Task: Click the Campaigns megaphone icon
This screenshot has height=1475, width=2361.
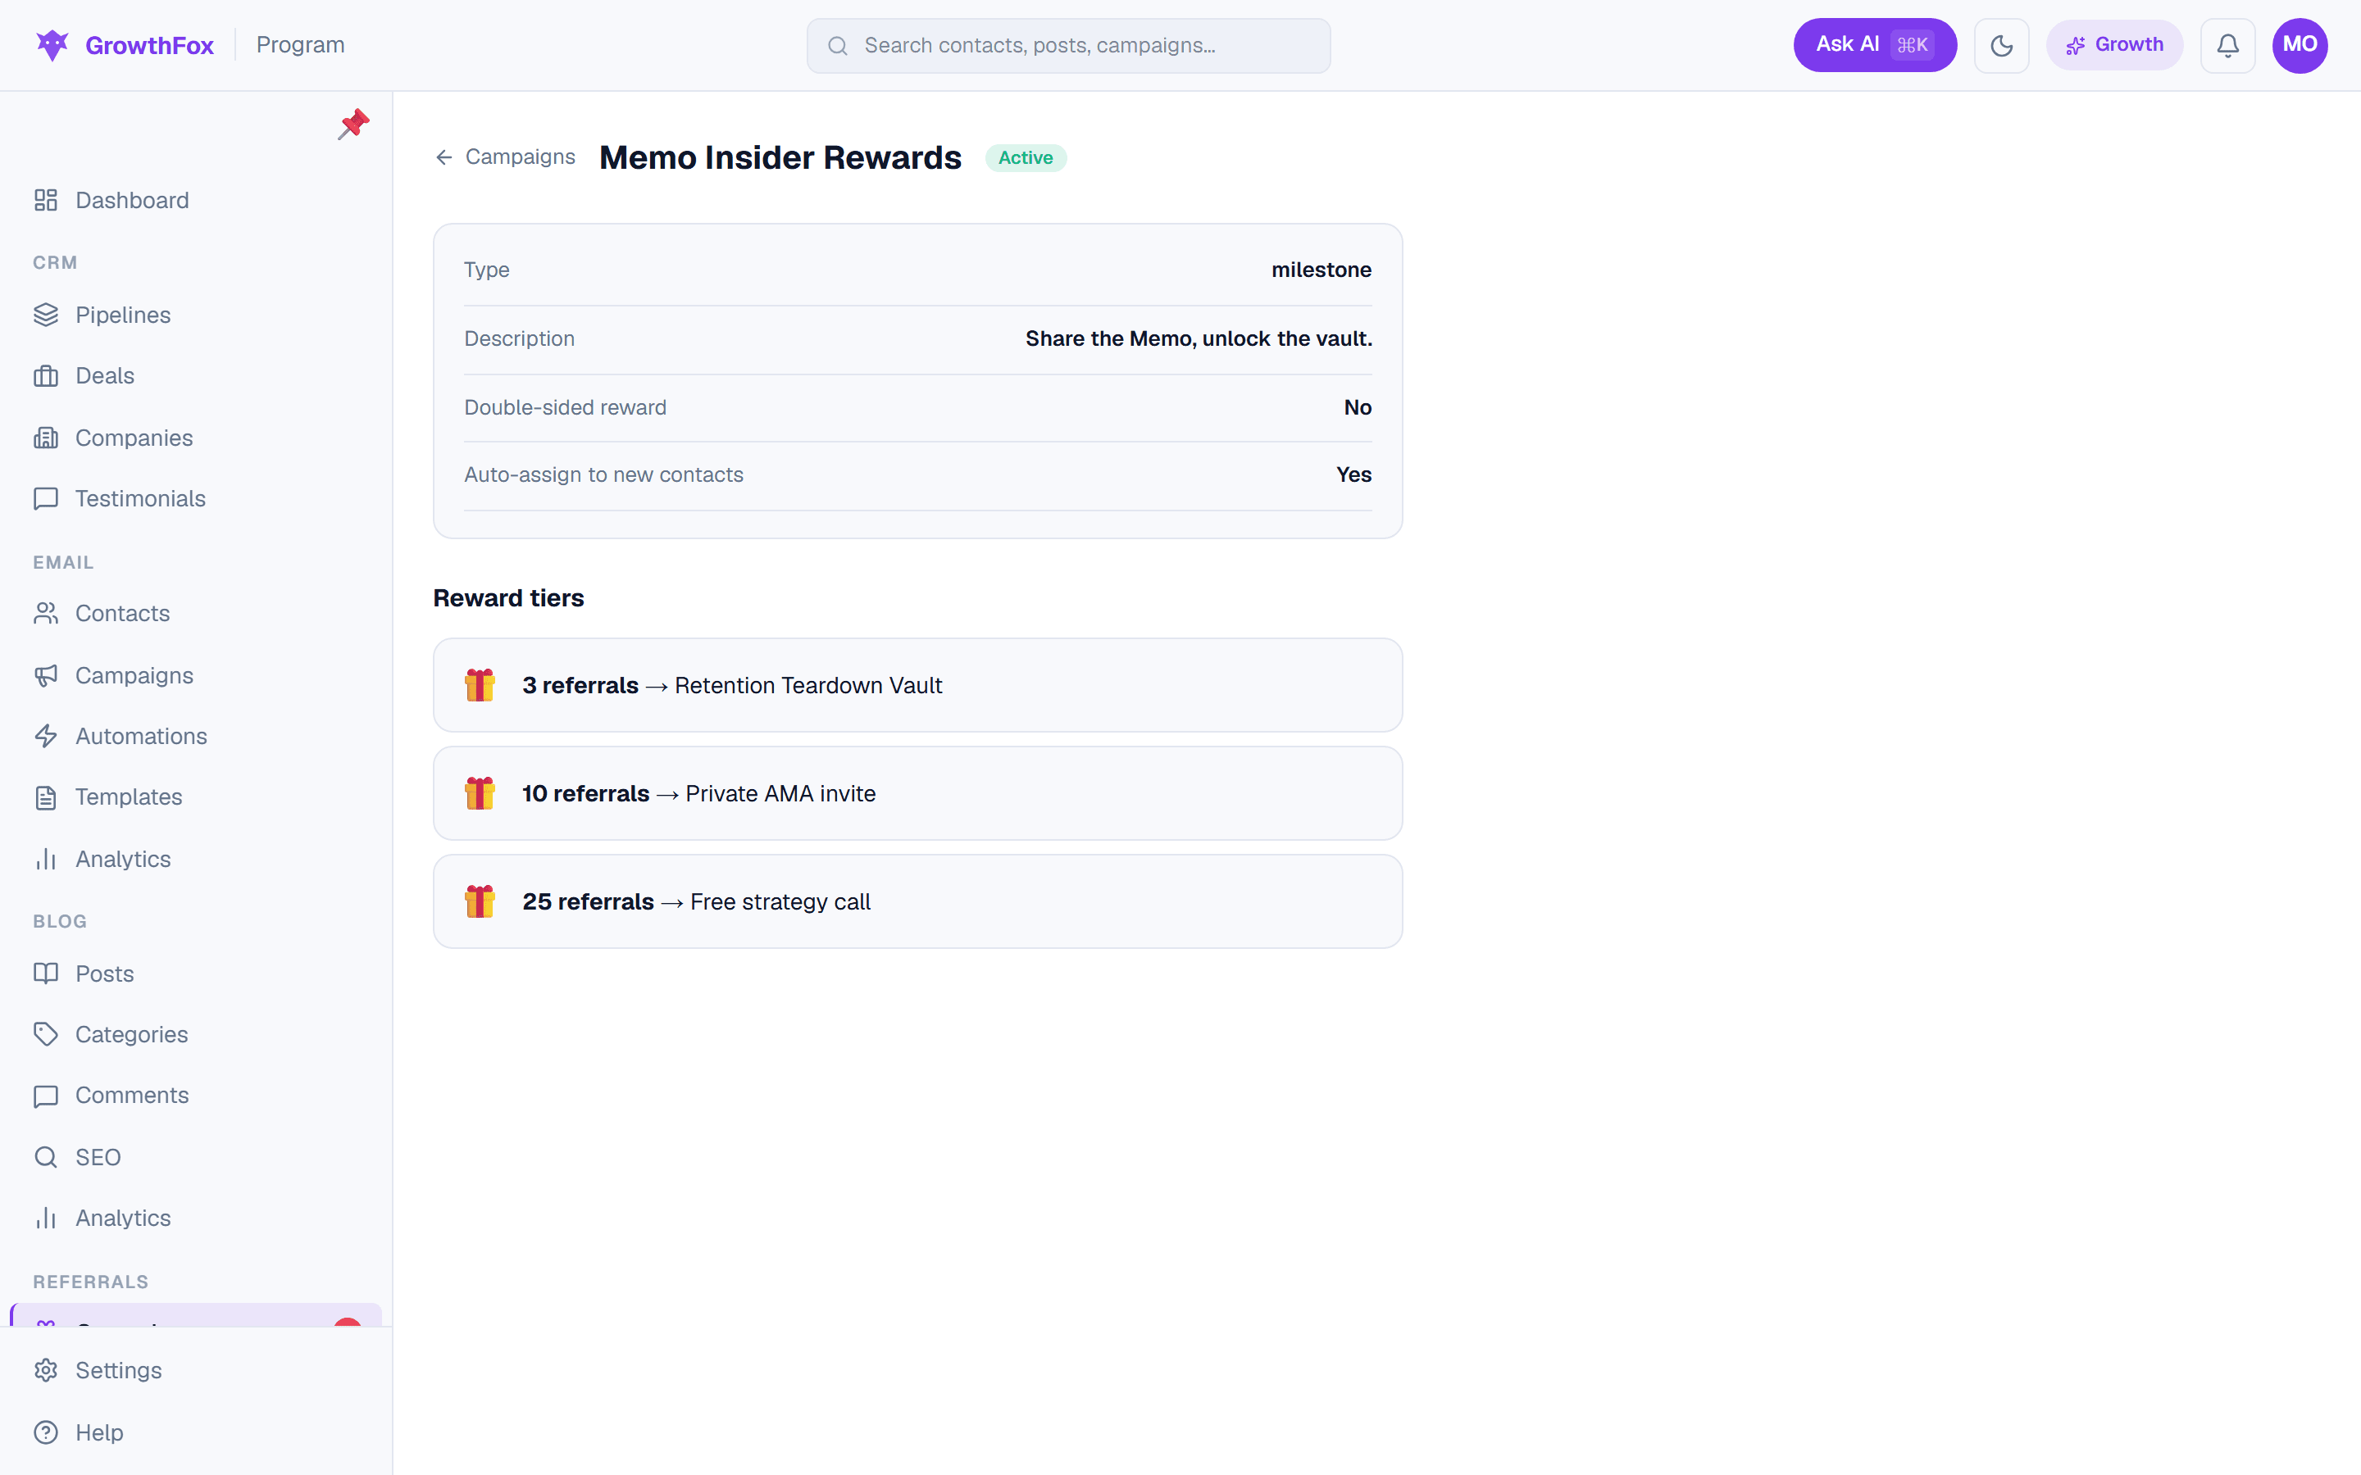Action: point(46,675)
